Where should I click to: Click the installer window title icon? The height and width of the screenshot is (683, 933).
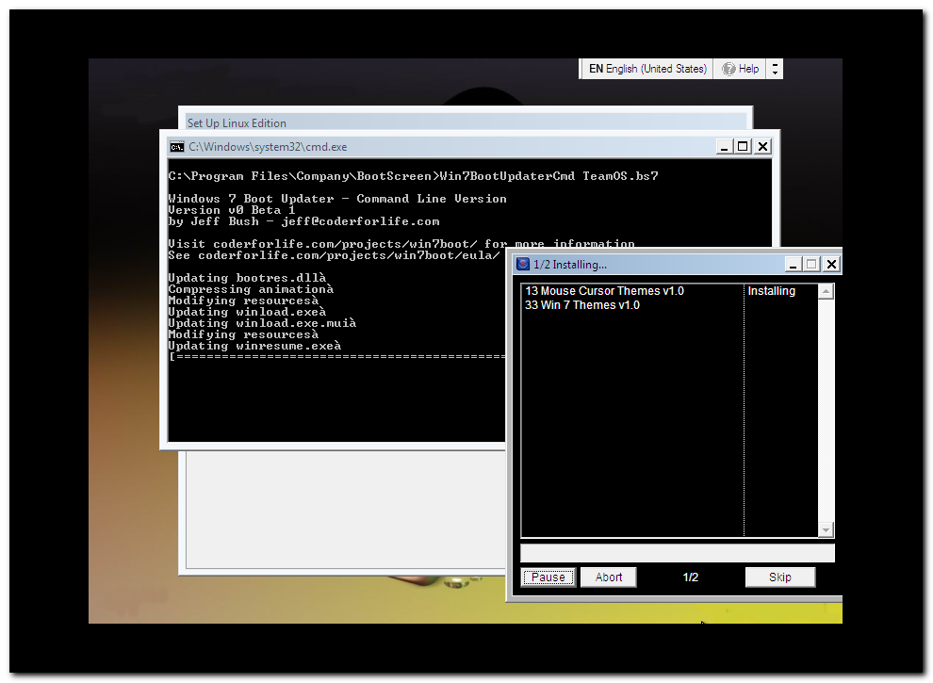522,264
